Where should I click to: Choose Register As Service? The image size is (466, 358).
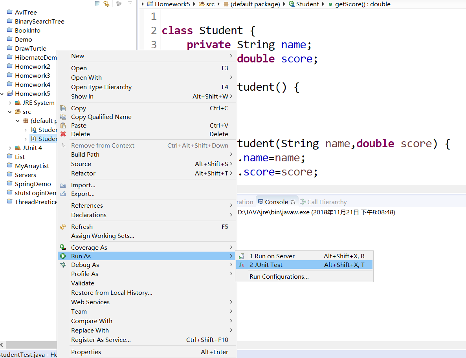(x=147, y=340)
